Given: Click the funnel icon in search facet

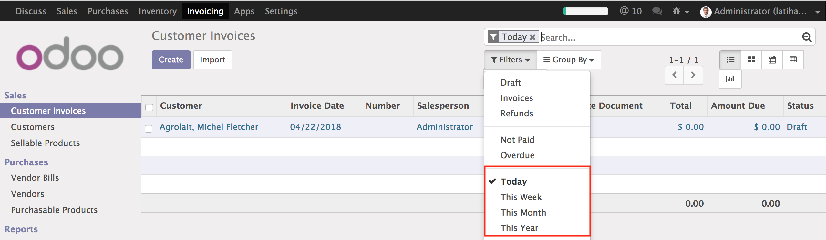Looking at the screenshot, I should pos(493,37).
